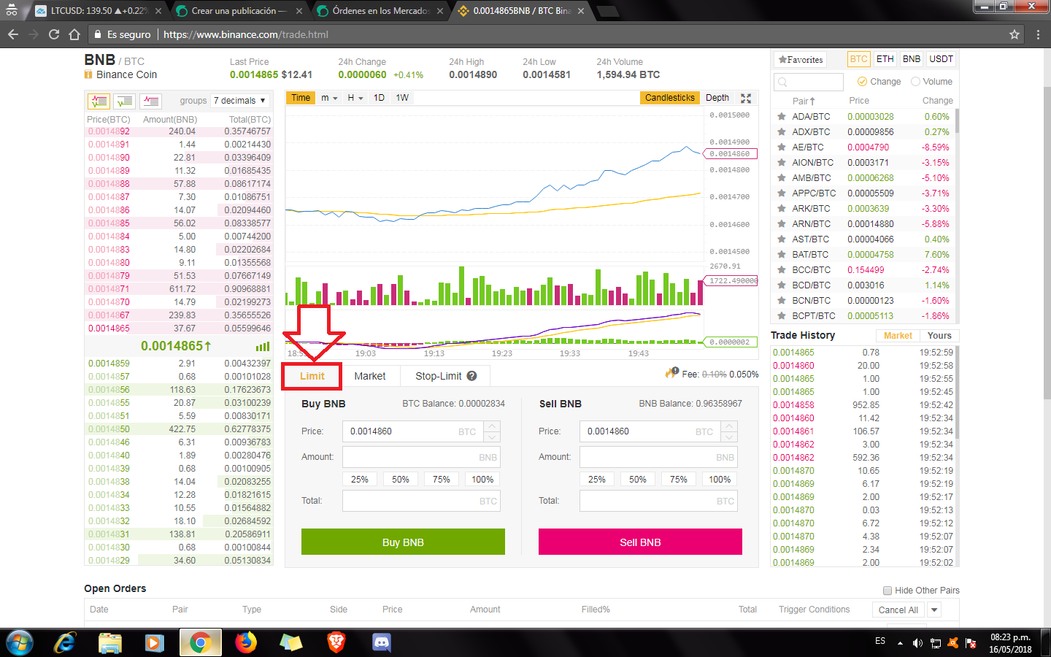Click the volume speaker tray icon
The image size is (1051, 657).
(x=917, y=643)
